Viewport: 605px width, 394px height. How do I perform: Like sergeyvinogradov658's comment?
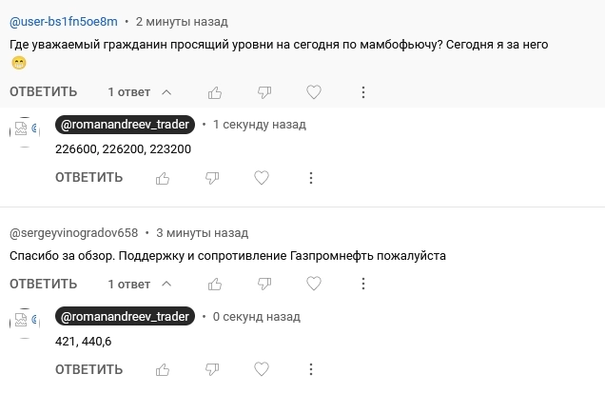[215, 284]
